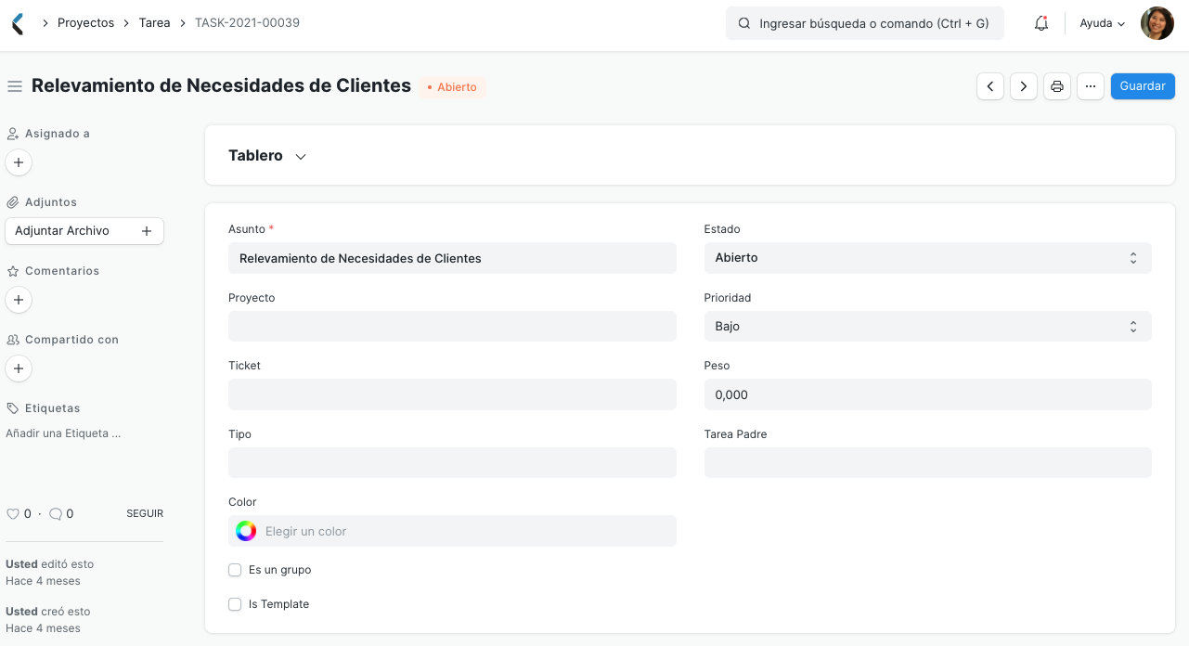
Task: Open the Estado dropdown
Action: click(927, 258)
